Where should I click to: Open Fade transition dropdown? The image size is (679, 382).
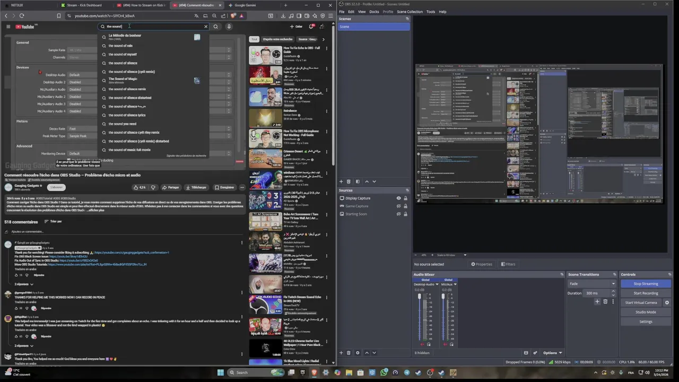pyautogui.click(x=592, y=284)
